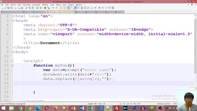This screenshot has height=111, width=197.
Task: Paste using the clipboard toolbar icon
Action: pyautogui.click(x=33, y=8)
